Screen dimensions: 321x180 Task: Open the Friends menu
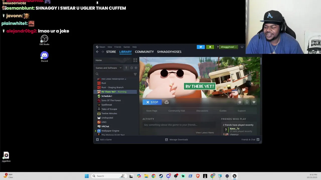[x=118, y=47]
